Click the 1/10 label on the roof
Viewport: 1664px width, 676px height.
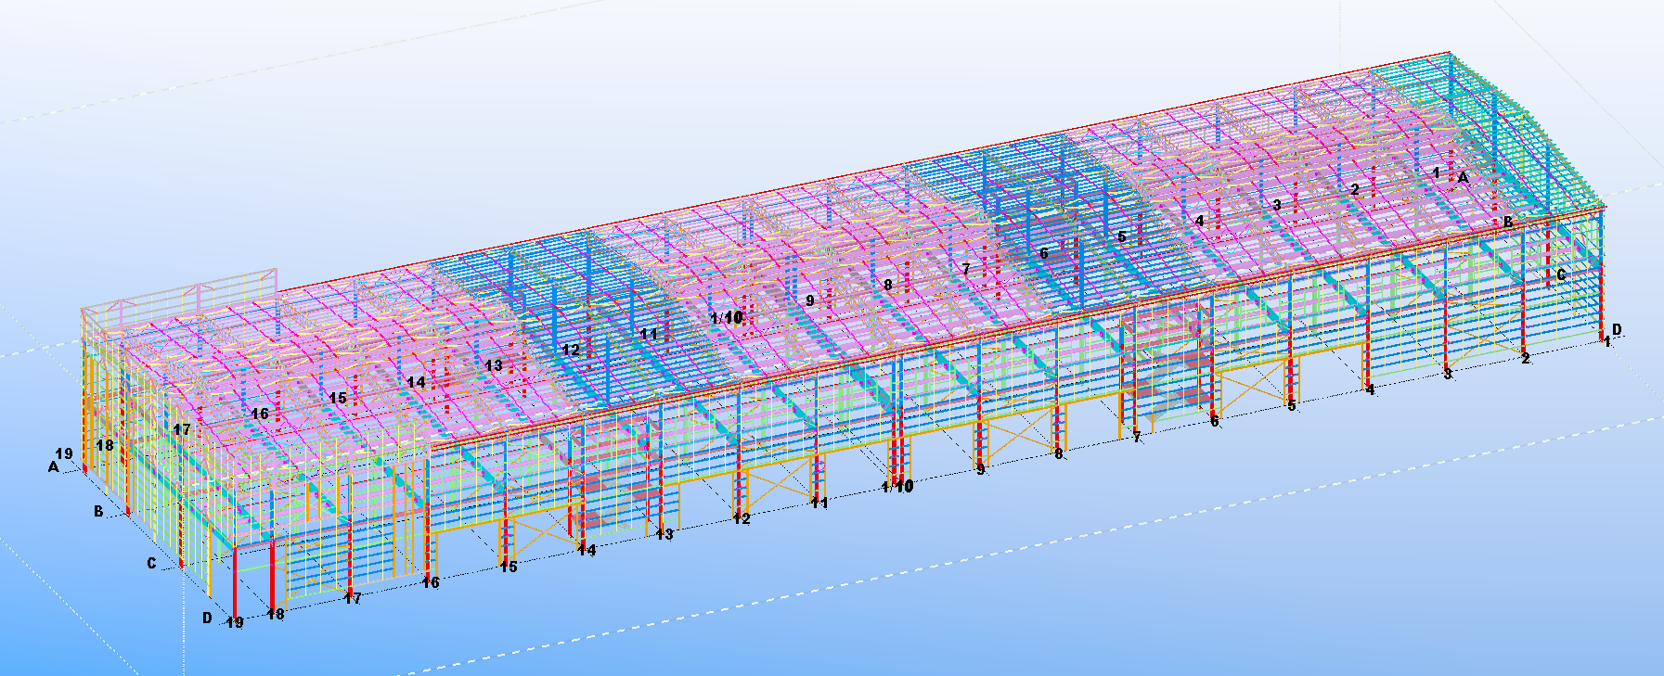tap(727, 318)
